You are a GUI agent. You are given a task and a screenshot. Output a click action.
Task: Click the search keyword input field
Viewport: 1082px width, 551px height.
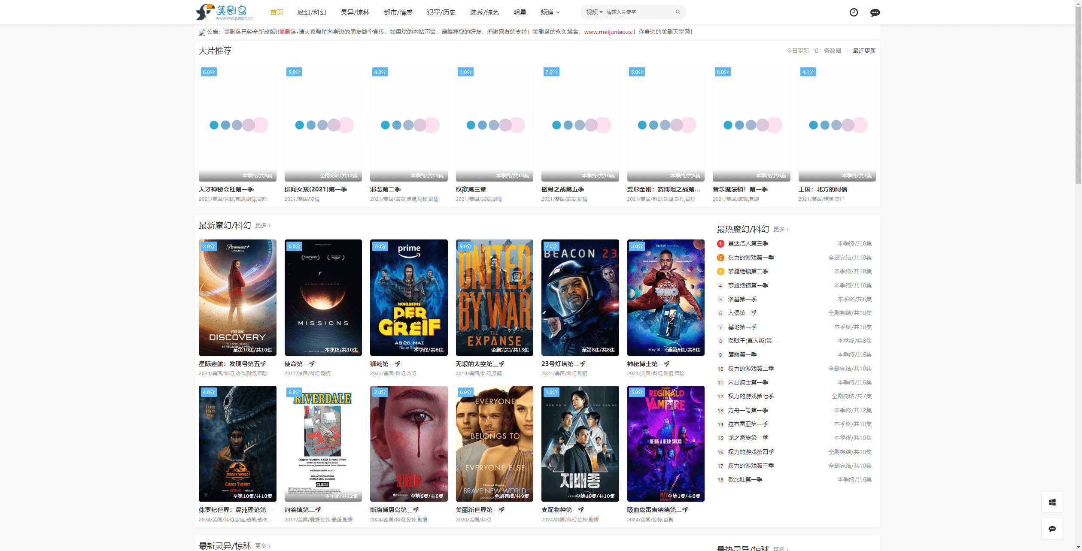(639, 12)
